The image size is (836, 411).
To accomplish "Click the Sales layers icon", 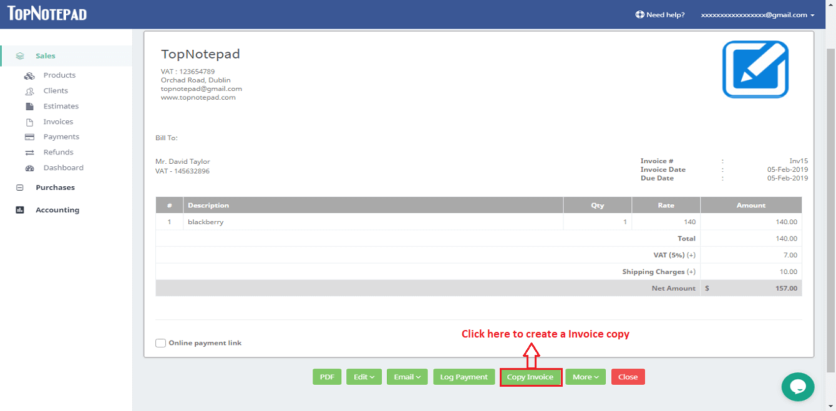I will click(20, 56).
